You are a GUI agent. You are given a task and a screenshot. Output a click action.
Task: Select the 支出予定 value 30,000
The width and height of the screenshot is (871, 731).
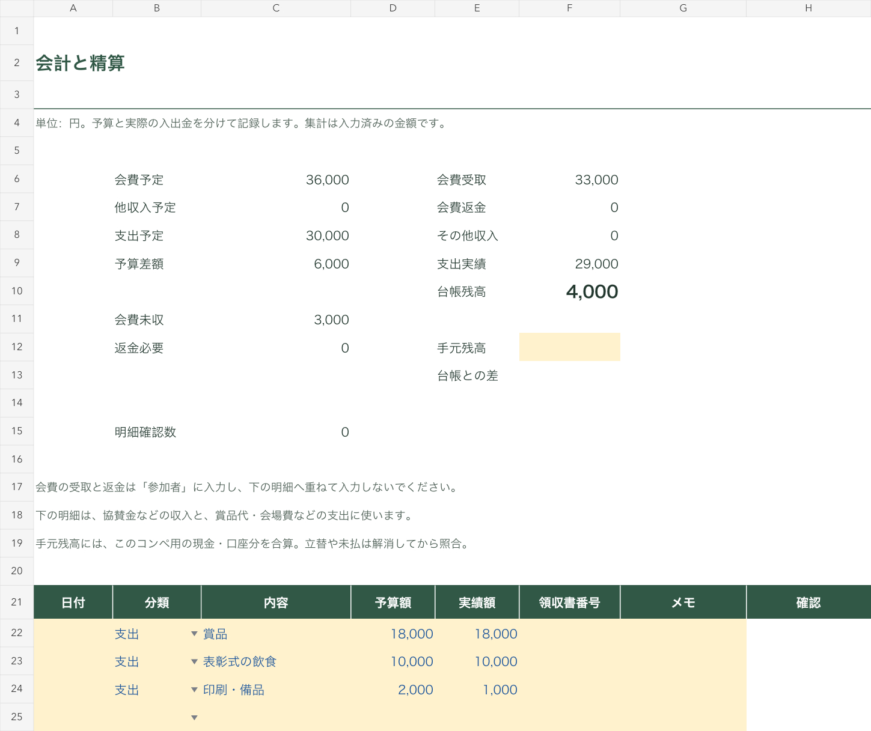point(328,235)
